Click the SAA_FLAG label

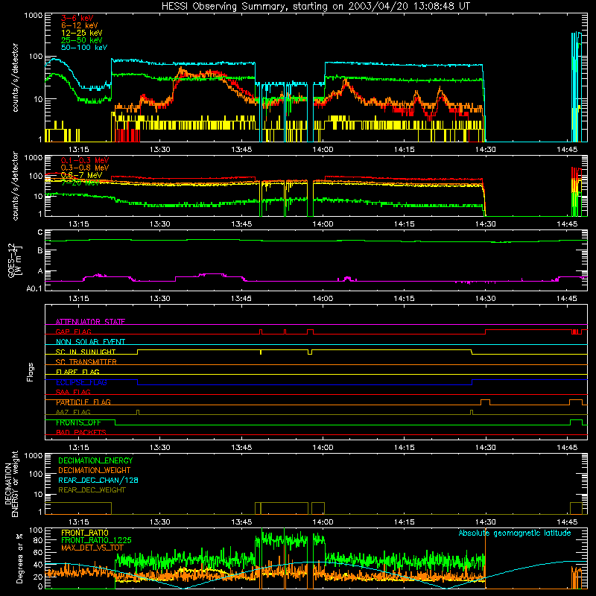(73, 392)
